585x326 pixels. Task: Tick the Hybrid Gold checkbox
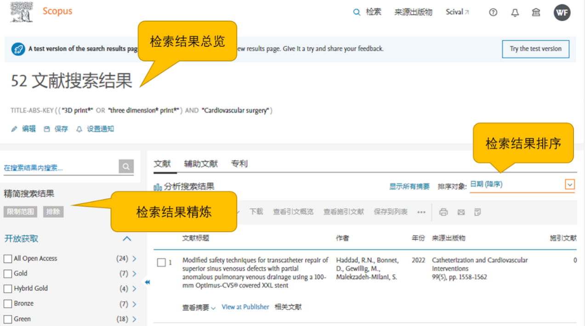(8, 289)
